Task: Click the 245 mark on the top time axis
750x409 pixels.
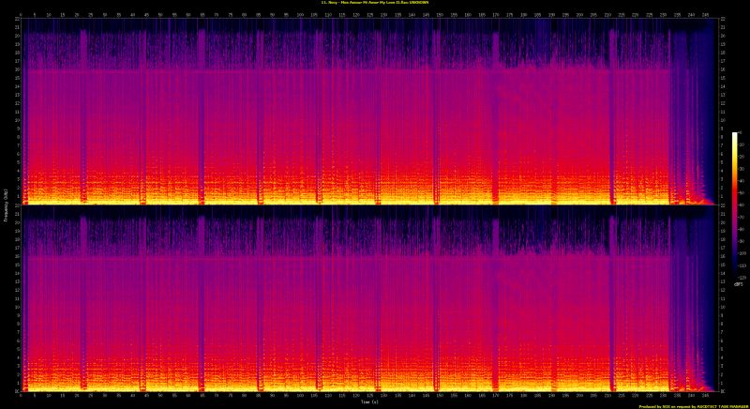Action: pos(704,15)
